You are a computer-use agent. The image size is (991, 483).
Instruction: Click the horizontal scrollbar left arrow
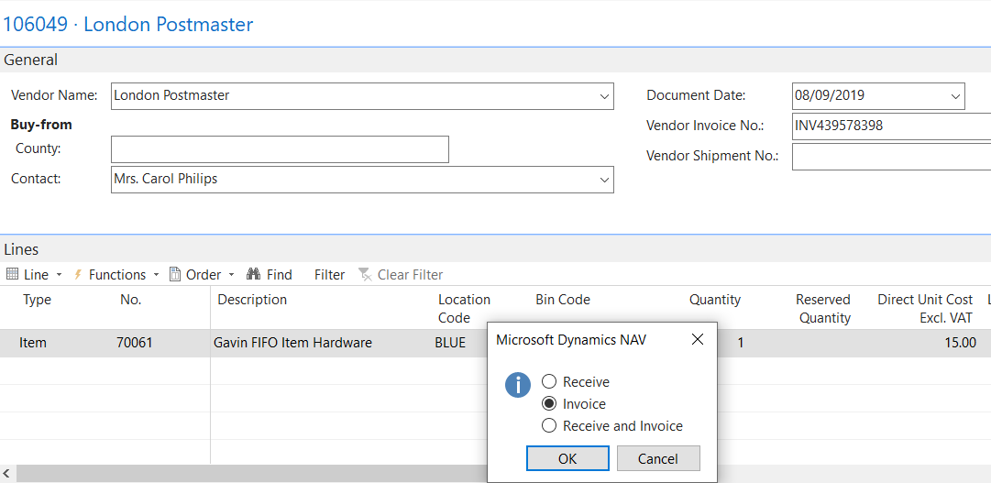(7, 473)
